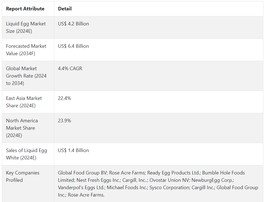Click the 4.4% CAGR value

coord(70,69)
